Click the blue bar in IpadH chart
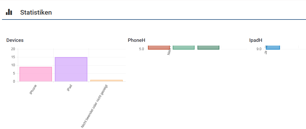The image size is (306, 129). [273, 47]
